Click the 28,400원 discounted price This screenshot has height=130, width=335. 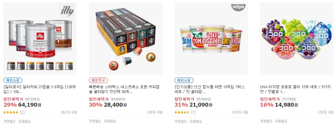115,105
